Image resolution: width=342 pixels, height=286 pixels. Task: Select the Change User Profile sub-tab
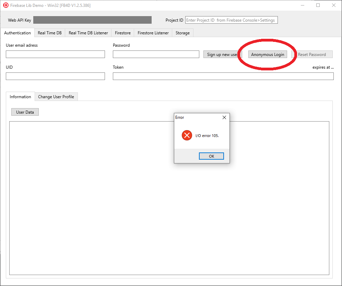pos(56,96)
